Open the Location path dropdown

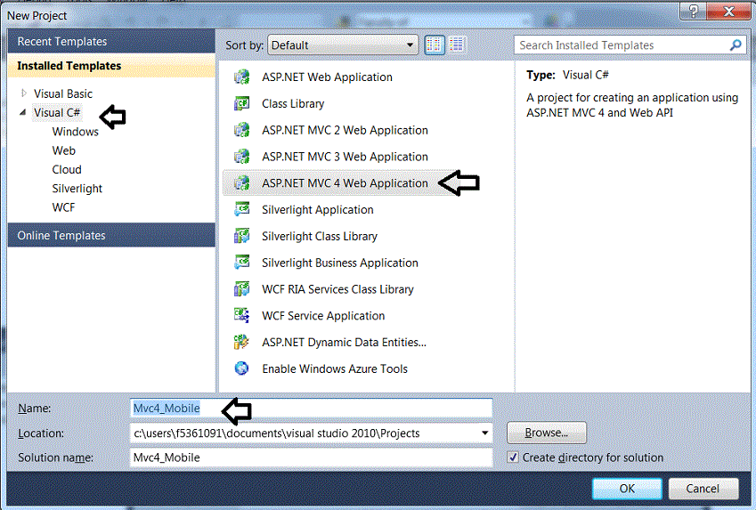(x=484, y=433)
